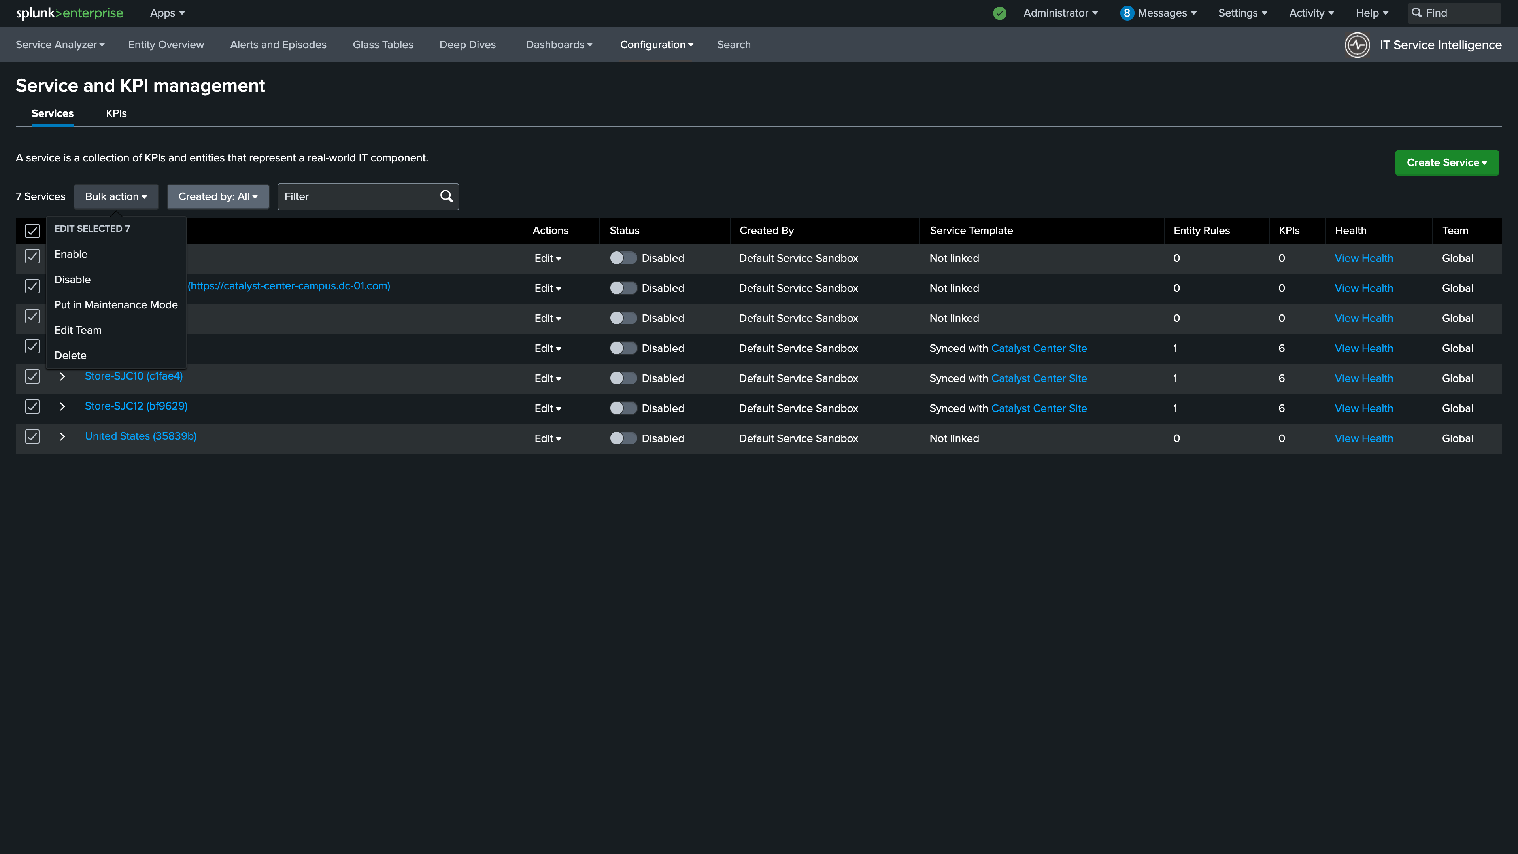The height and width of the screenshot is (854, 1518).
Task: Open the Created by: All filter dropdown
Action: [218, 196]
